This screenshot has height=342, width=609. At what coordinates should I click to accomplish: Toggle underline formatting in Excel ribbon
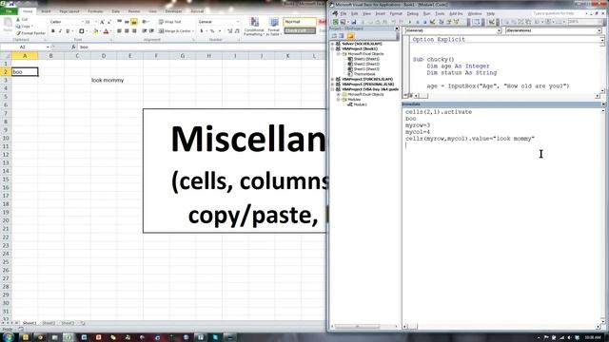[x=68, y=31]
